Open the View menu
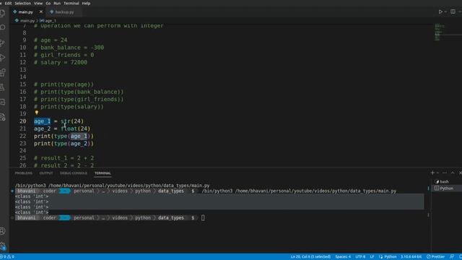Screen dimensions: 462x260 [x=38, y=3]
